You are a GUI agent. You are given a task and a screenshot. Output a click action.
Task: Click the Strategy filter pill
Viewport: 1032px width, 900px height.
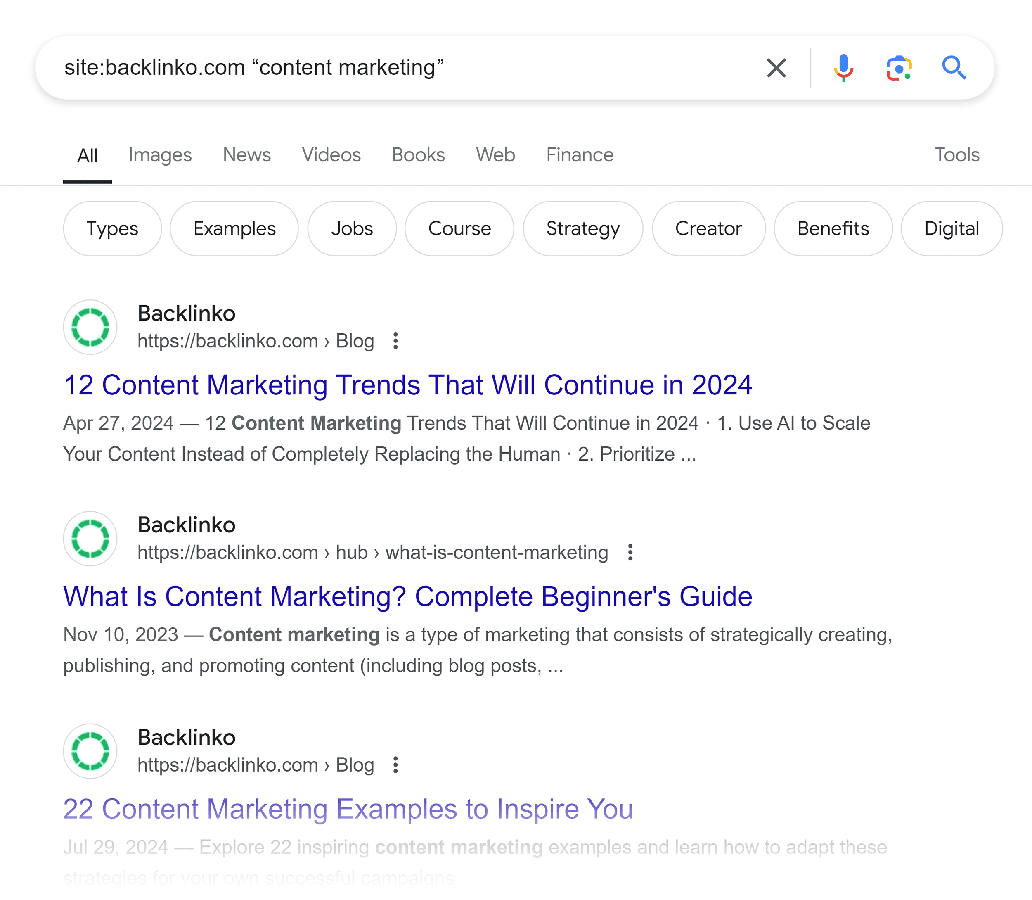click(x=583, y=229)
